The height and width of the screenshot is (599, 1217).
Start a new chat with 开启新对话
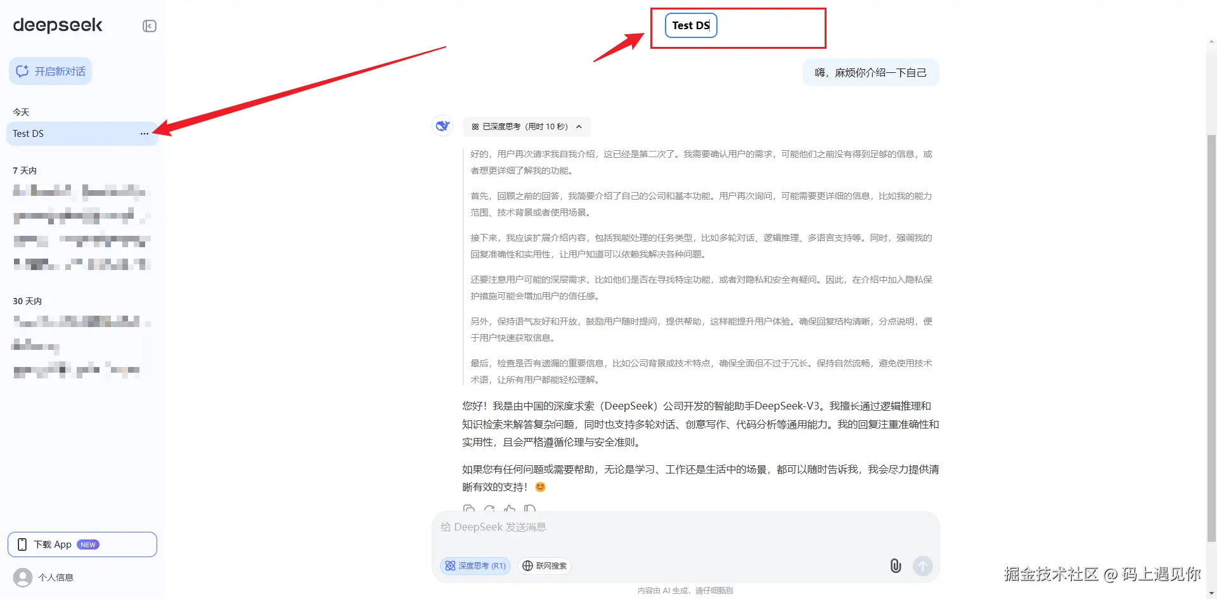pyautogui.click(x=50, y=71)
